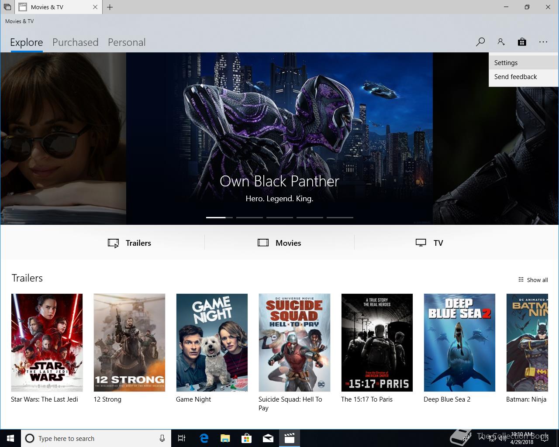Click the Type here to search box
The width and height of the screenshot is (559, 447).
[x=95, y=438]
